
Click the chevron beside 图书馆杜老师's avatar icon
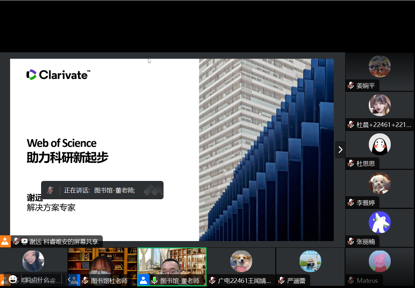coord(69,280)
